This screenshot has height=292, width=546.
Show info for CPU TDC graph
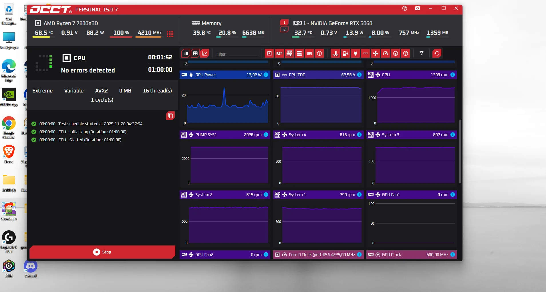[x=360, y=75]
